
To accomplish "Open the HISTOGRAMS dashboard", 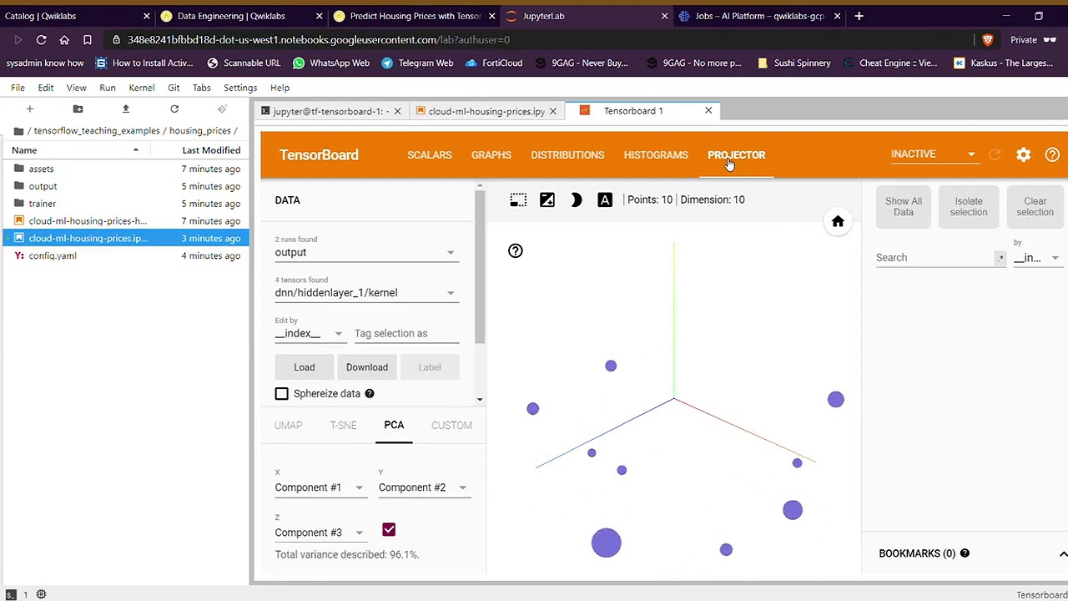I will click(656, 155).
